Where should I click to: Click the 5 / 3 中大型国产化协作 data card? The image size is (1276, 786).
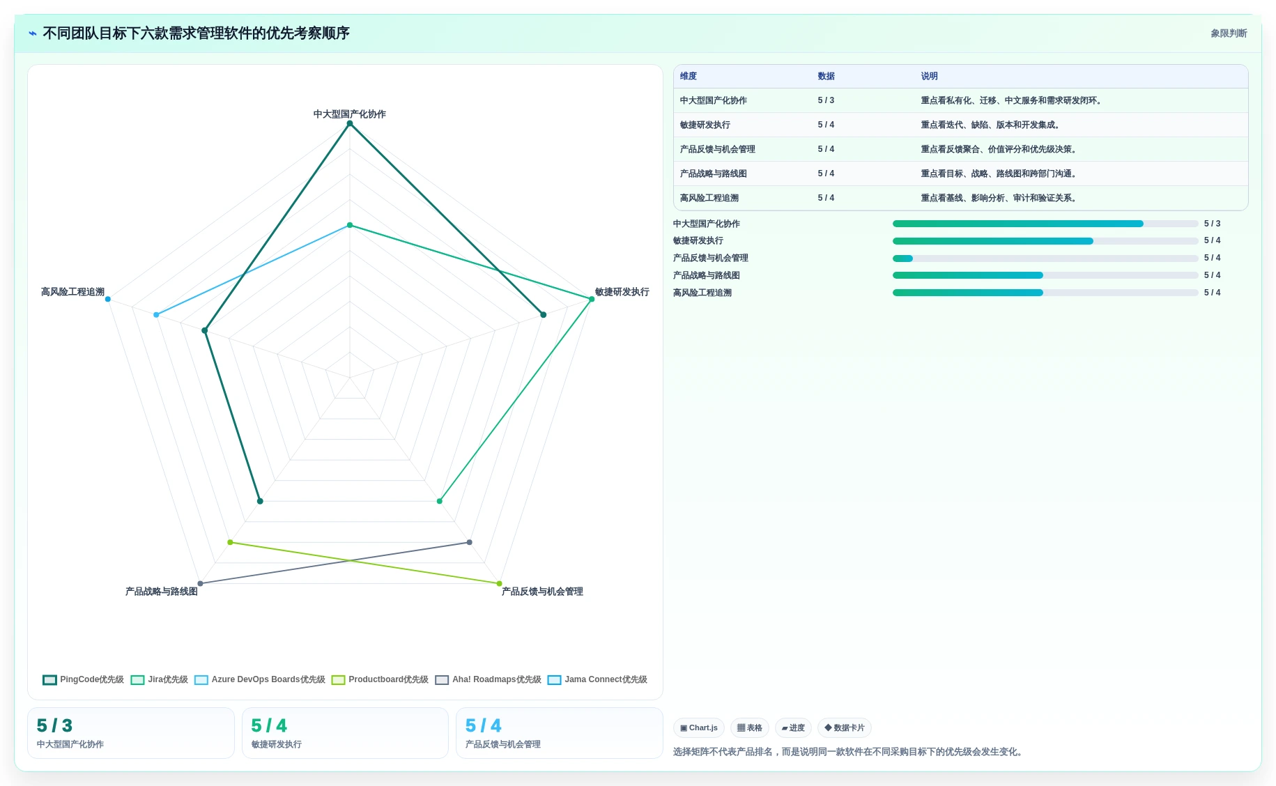tap(131, 733)
